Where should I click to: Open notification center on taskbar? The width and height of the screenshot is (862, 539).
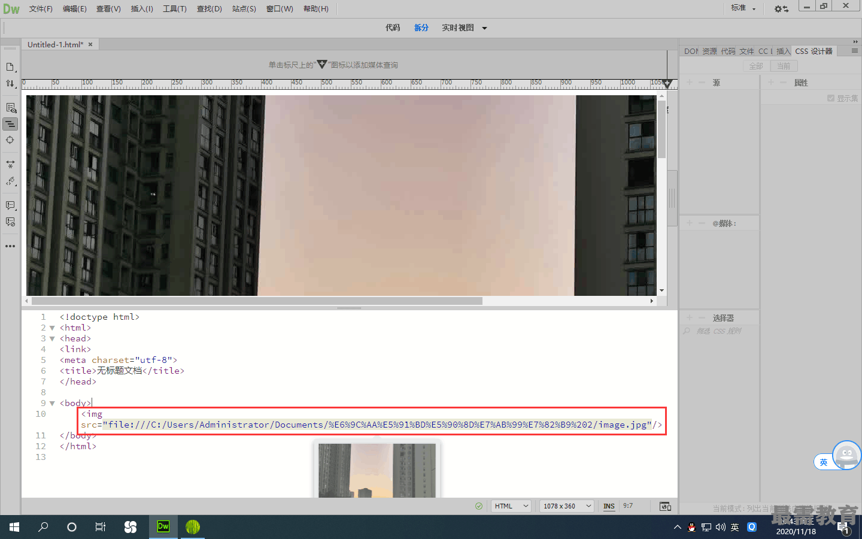click(844, 528)
